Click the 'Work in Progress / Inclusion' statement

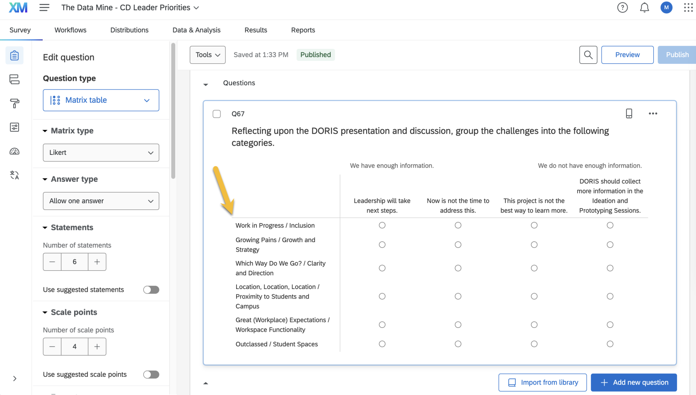pos(275,225)
